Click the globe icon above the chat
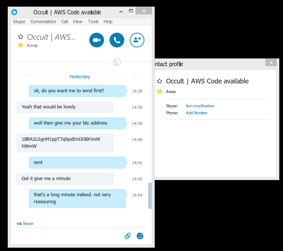This screenshot has width=283, height=251. 117,62
